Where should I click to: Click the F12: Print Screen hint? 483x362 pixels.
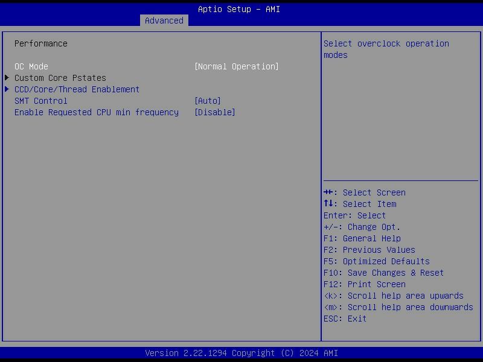tap(365, 284)
